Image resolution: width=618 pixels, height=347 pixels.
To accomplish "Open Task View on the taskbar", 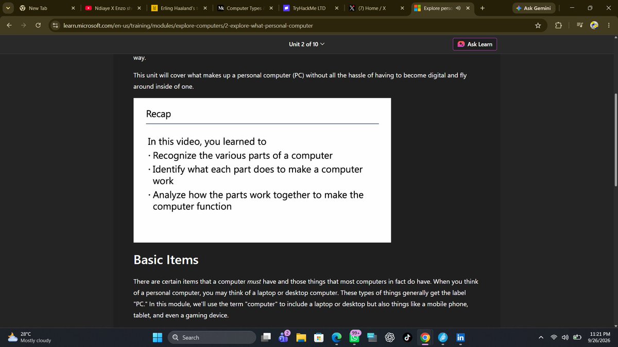I will 266,337.
